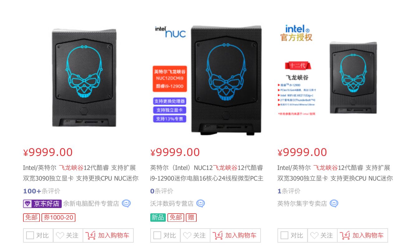Image resolution: width=399 pixels, height=247 pixels.
Task: Click chat icon beside 英特尔集宇专卖店
Action: [334, 204]
